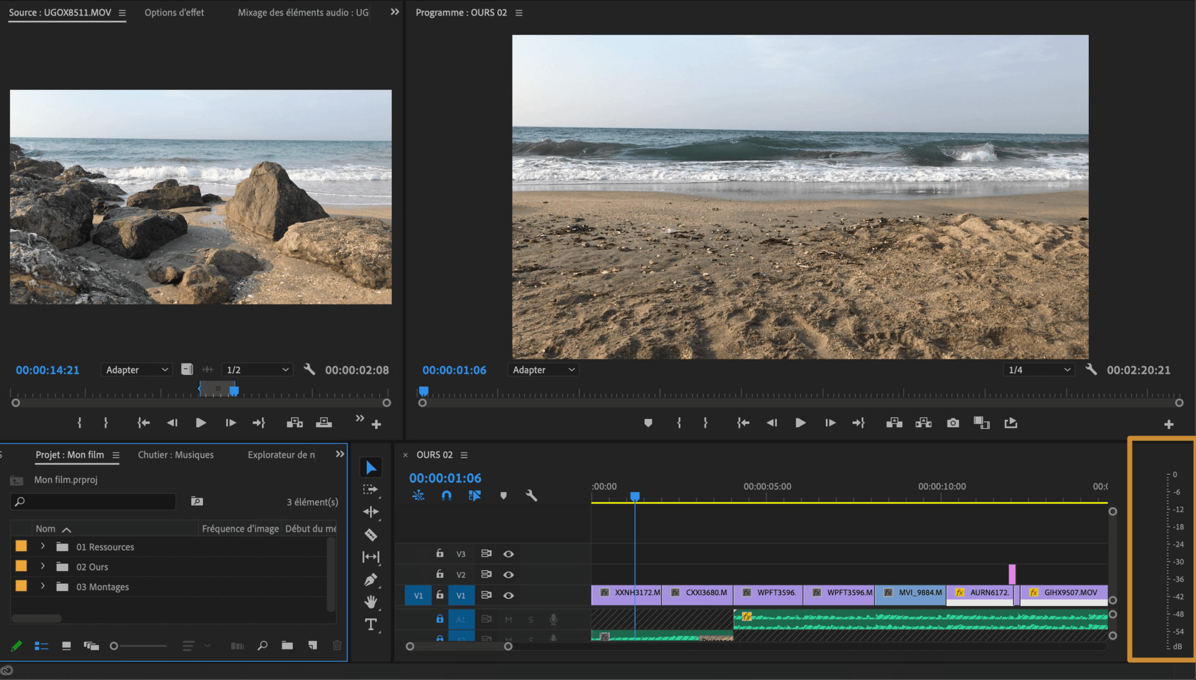Go to Out point in Program monitor
This screenshot has height=680, width=1196.
(x=858, y=423)
